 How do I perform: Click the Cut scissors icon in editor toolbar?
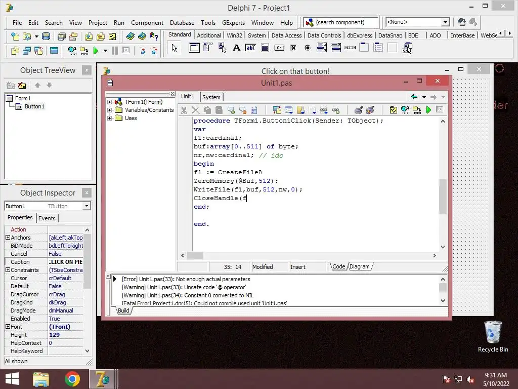point(184,110)
